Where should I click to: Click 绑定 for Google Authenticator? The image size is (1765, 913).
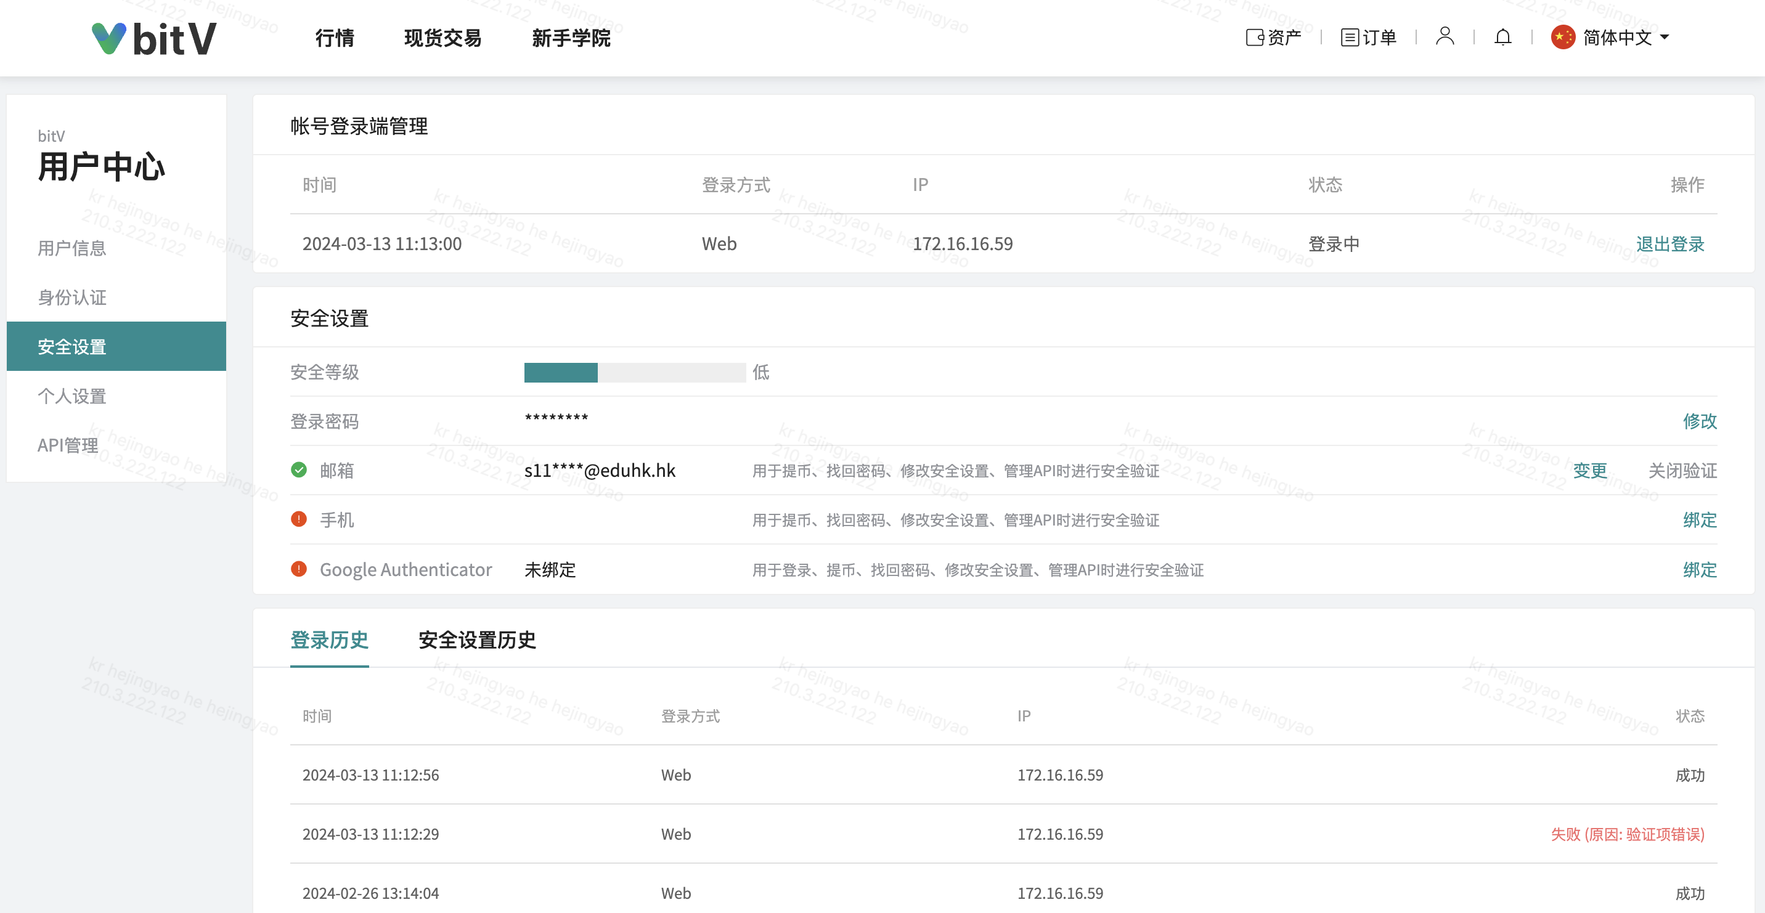point(1699,570)
